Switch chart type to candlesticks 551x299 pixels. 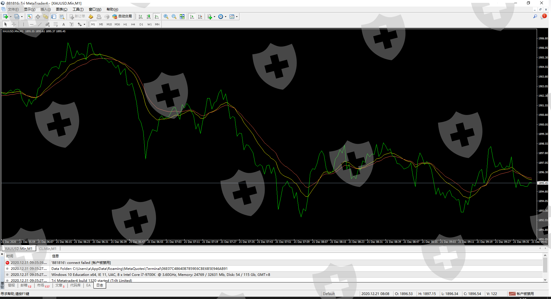(149, 17)
